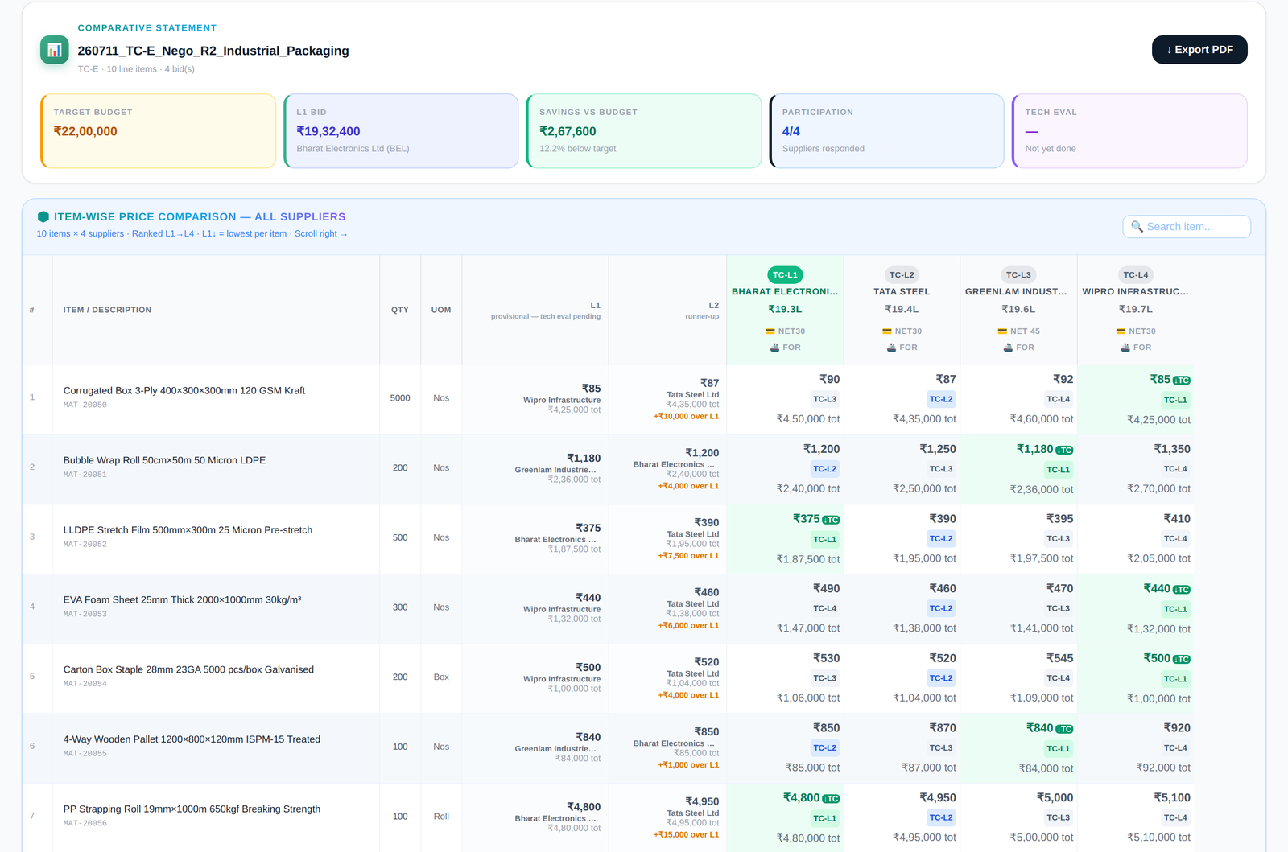Click the green comparative statement chart icon
1288x852 pixels.
click(54, 50)
